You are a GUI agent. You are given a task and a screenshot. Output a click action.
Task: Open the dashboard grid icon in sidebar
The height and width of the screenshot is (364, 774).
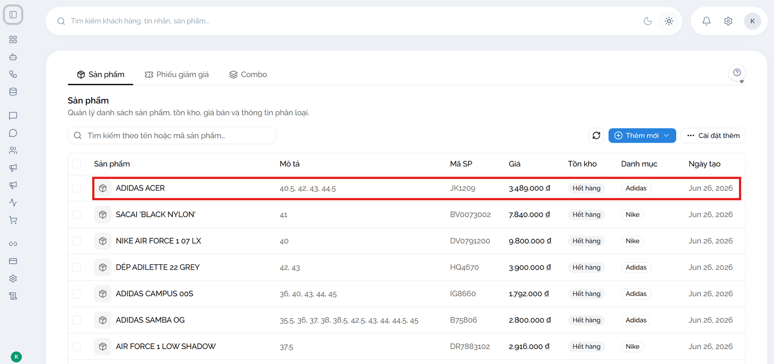click(x=13, y=40)
